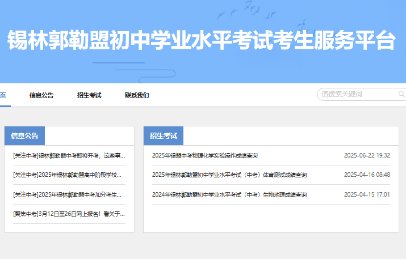Open 3月12日至26日网上报名 announcement
This screenshot has height=259, width=406.
[69, 214]
